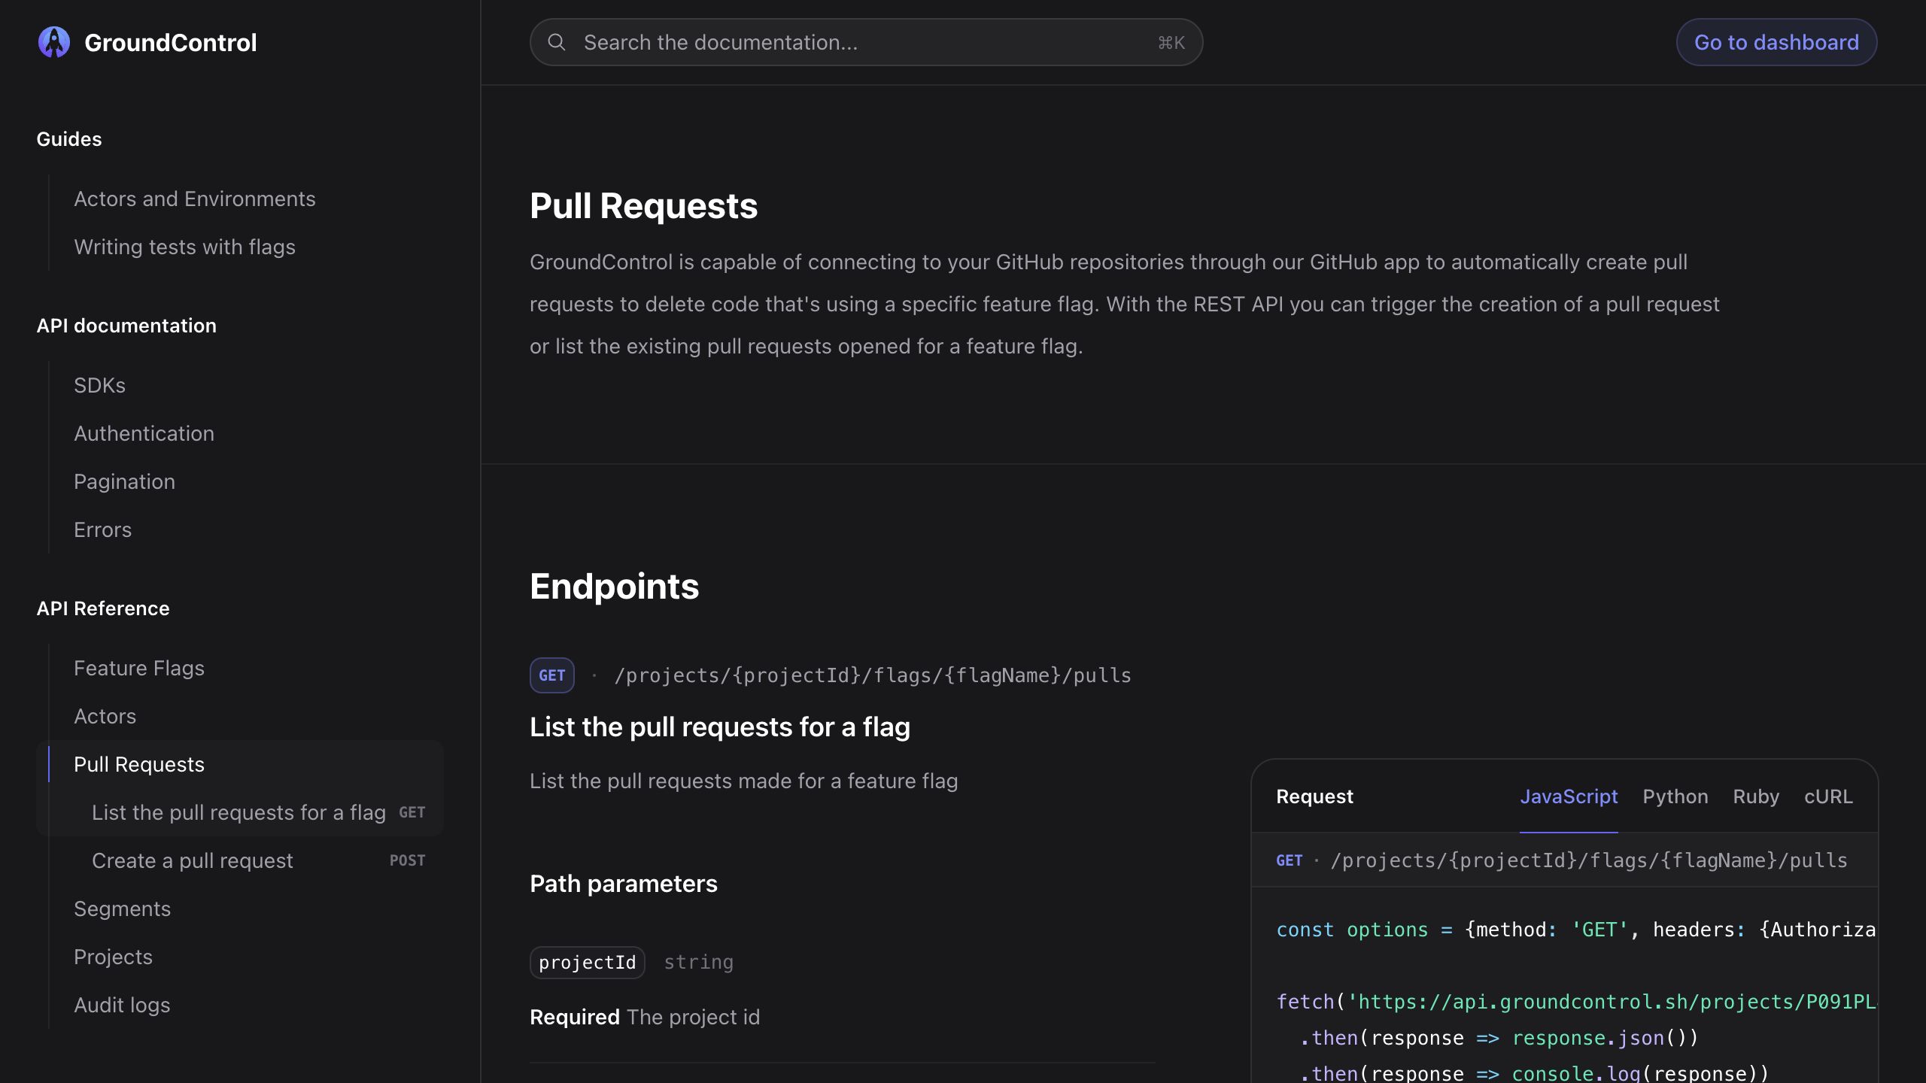The width and height of the screenshot is (1926, 1083).
Task: Open the Errors documentation page
Action: coord(102,529)
